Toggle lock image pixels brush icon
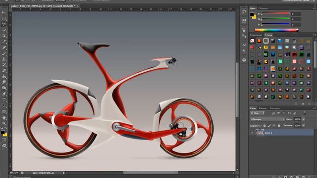The height and width of the screenshot is (178, 317). (x=269, y=126)
